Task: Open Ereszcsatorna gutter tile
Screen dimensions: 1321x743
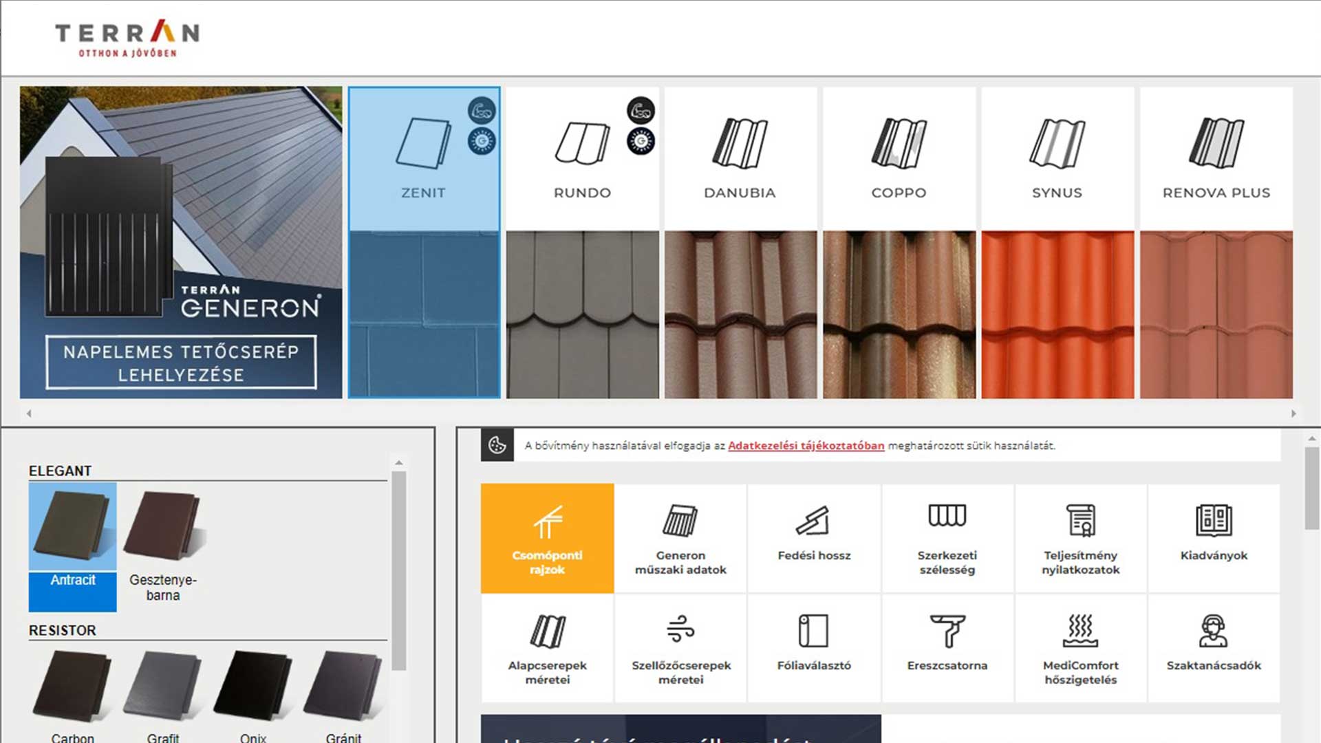Action: click(947, 649)
